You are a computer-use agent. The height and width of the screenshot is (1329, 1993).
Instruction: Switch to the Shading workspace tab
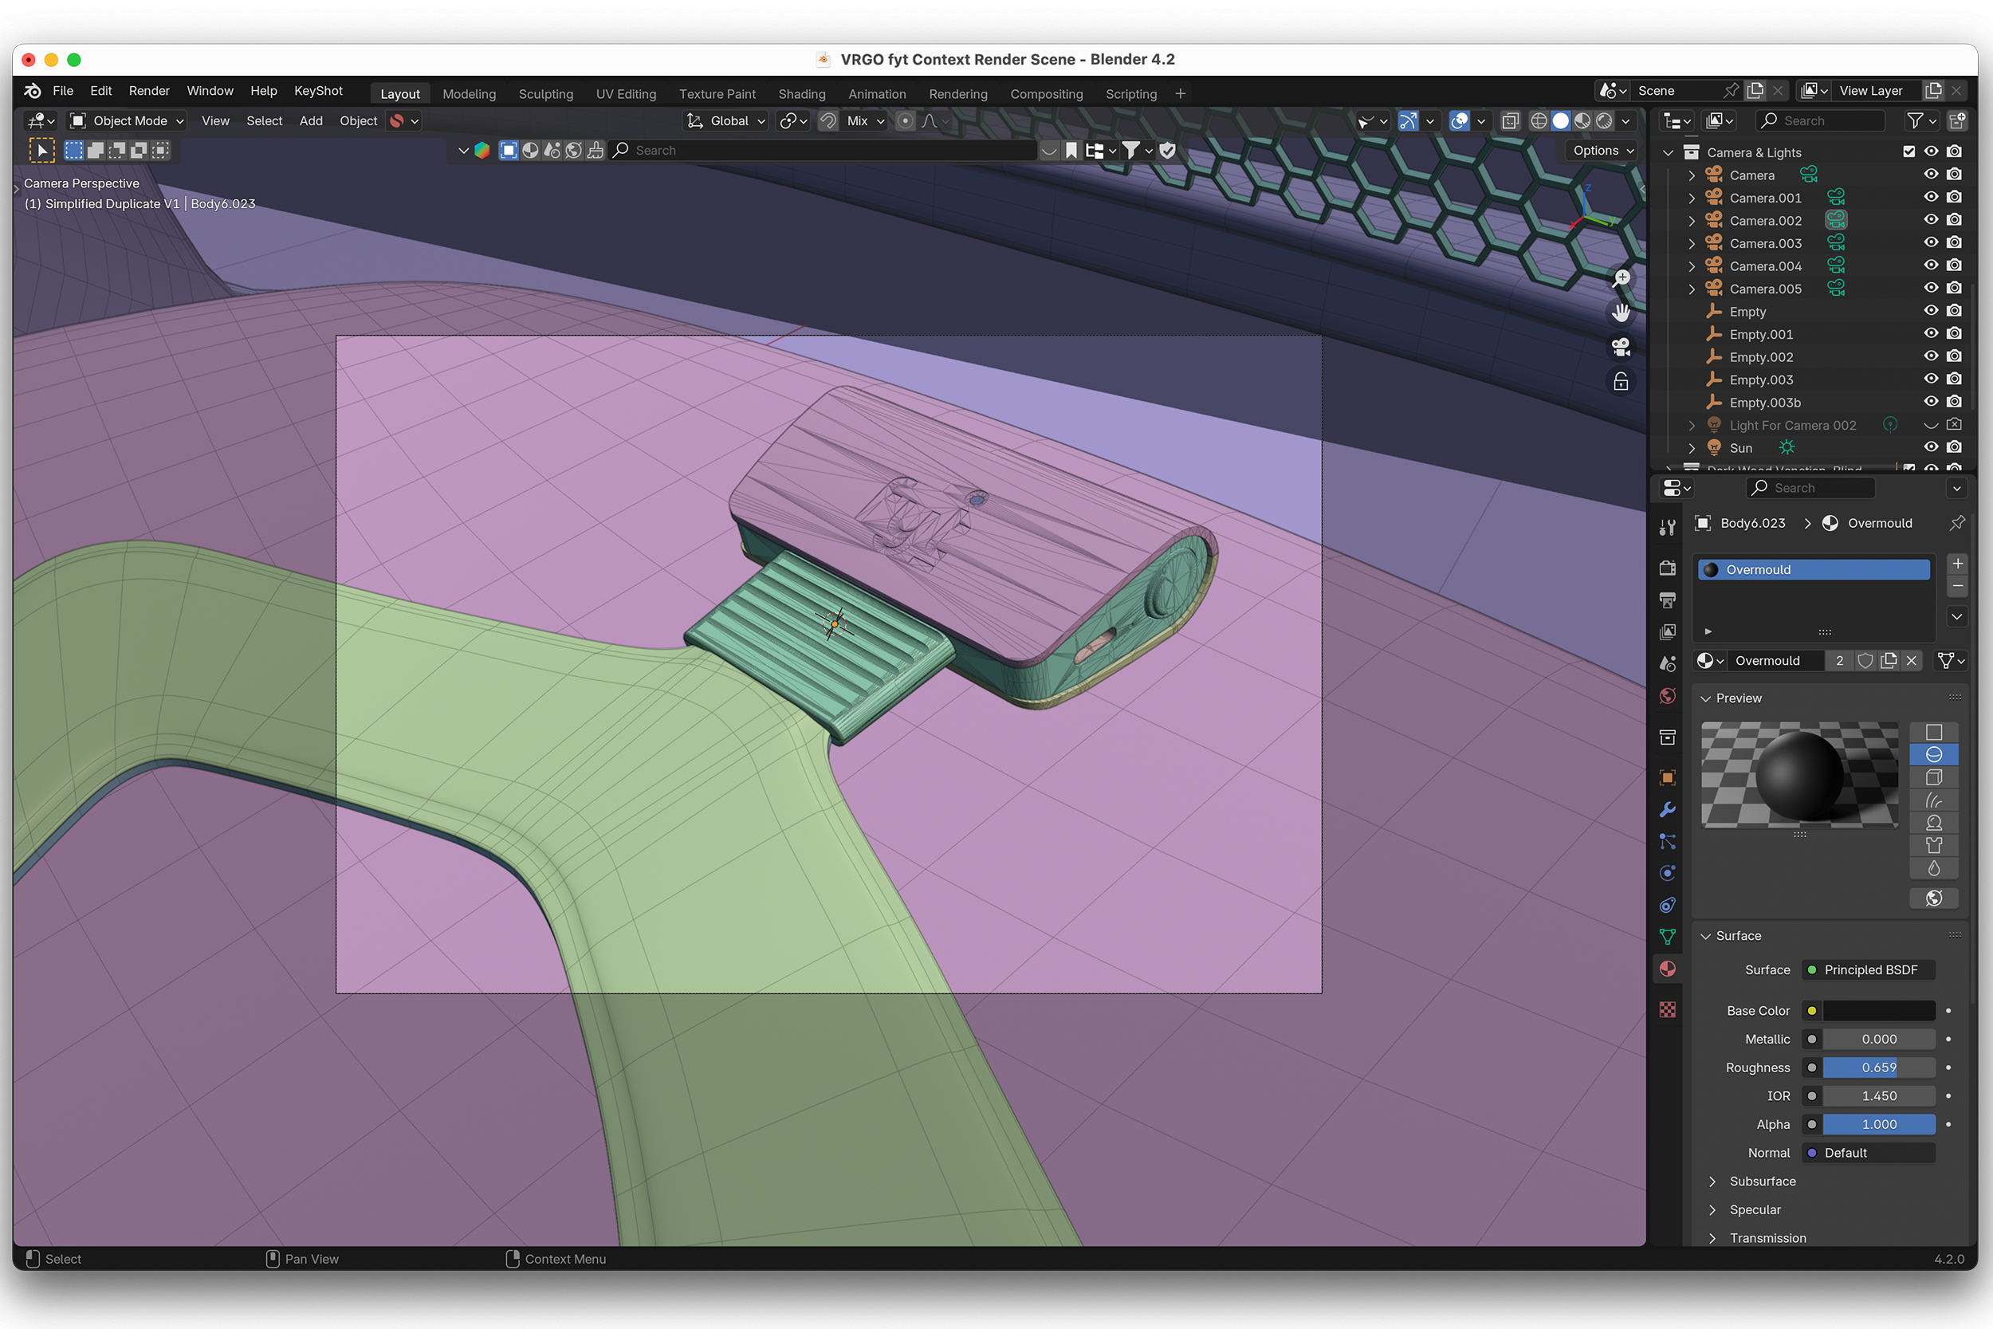(x=802, y=94)
